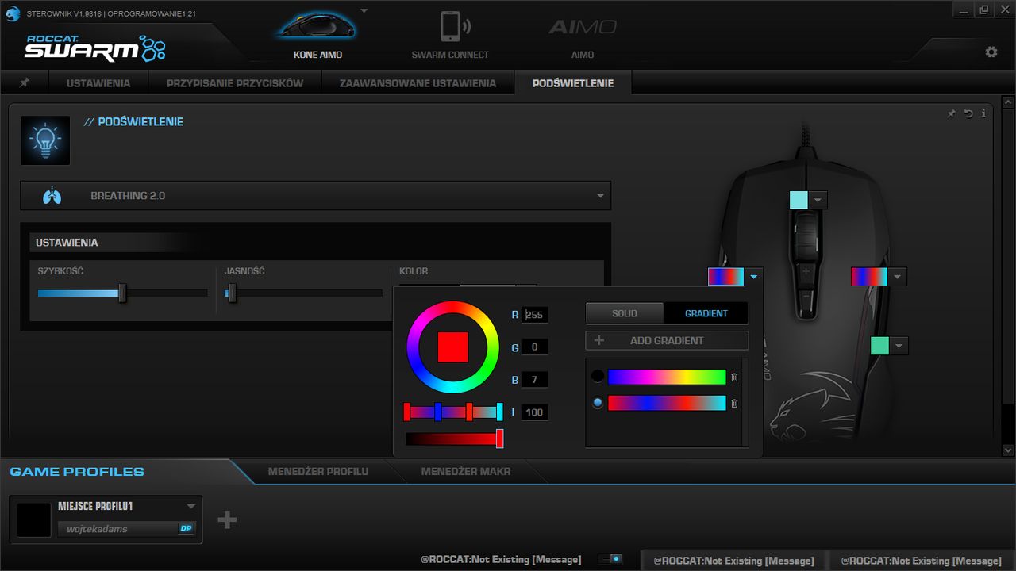Focus the R value input field
The width and height of the screenshot is (1016, 571).
pos(535,315)
